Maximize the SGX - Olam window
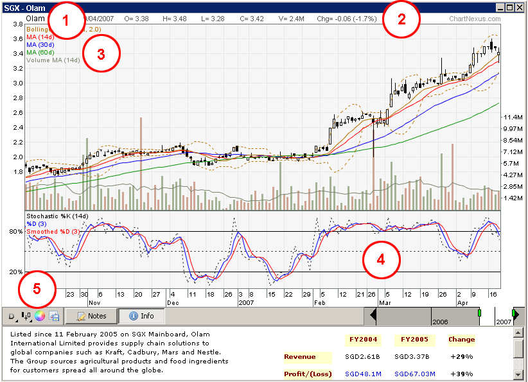528x382 pixels. [x=509, y=8]
